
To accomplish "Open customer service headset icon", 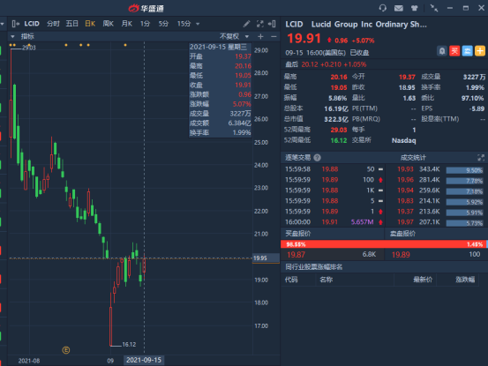I will point(382,8).
